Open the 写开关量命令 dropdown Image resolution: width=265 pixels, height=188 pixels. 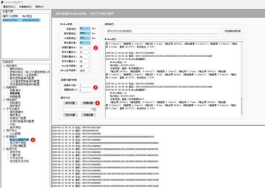[85, 62]
